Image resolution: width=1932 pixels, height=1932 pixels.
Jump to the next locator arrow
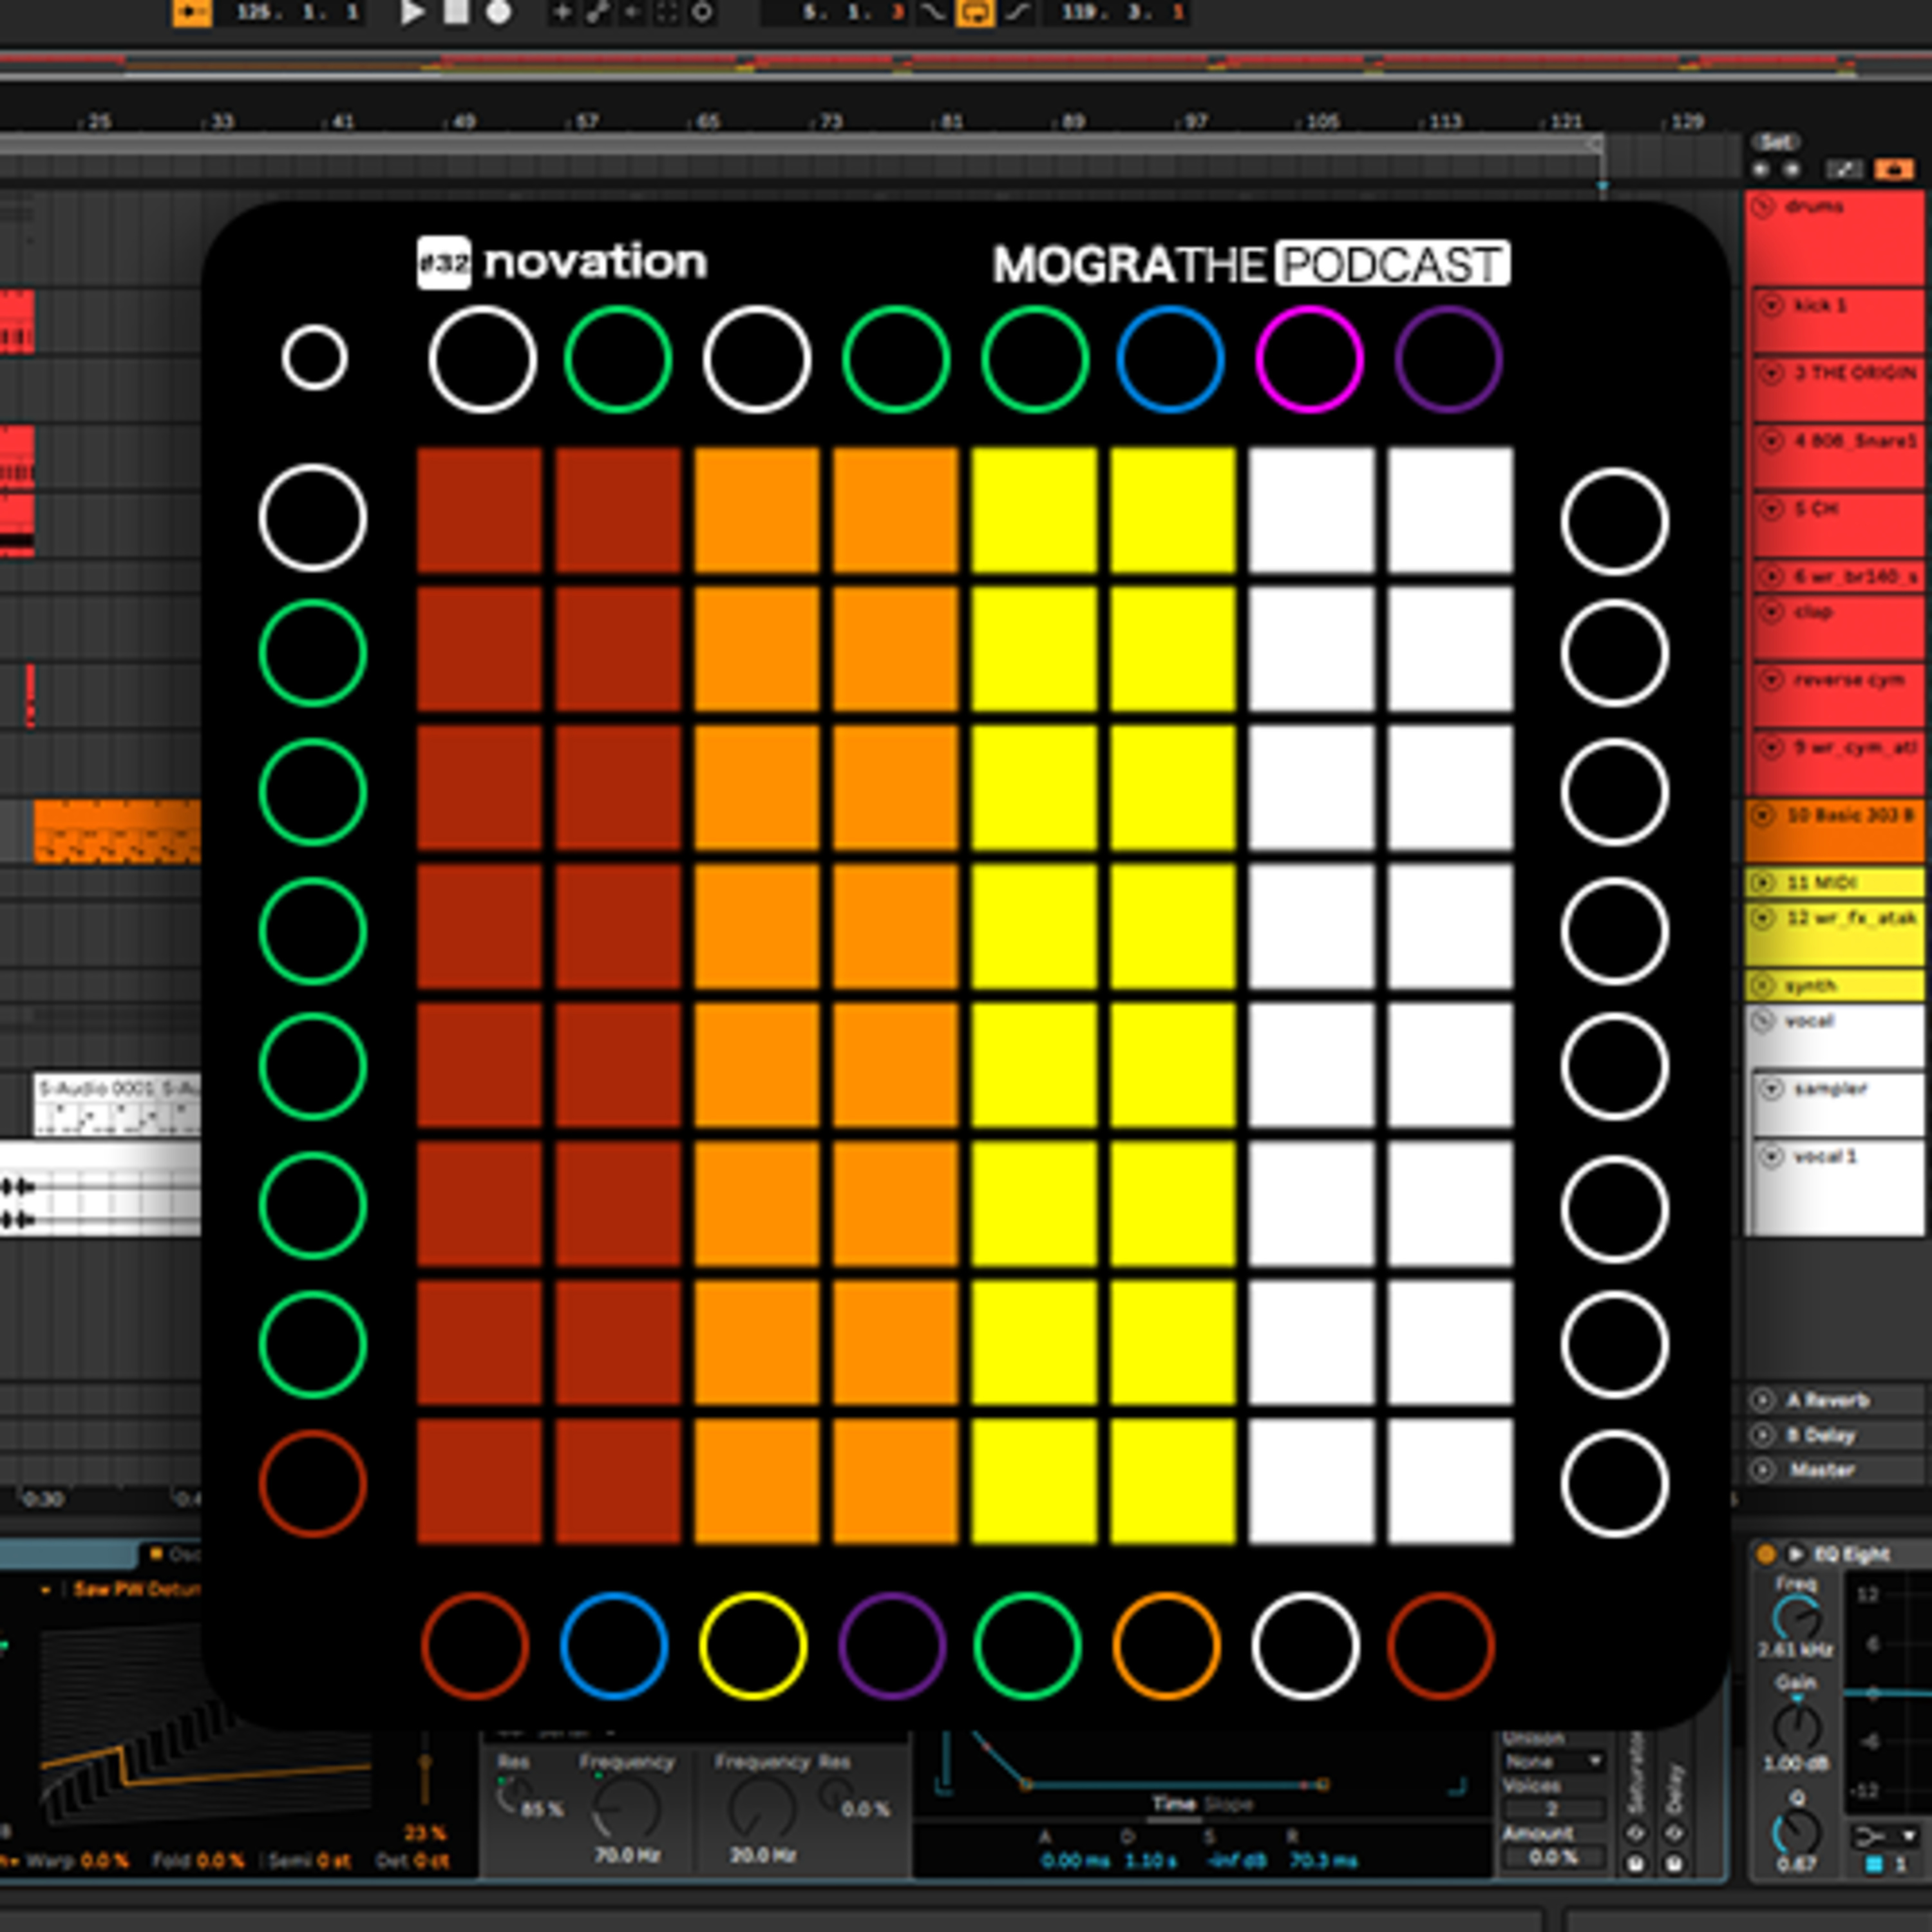(x=1792, y=170)
